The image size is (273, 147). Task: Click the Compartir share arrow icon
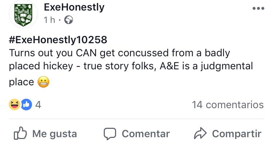[200, 133]
